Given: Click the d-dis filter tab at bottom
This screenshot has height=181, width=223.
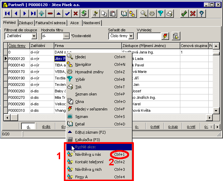Looking at the screenshot, I should click(x=46, y=126).
